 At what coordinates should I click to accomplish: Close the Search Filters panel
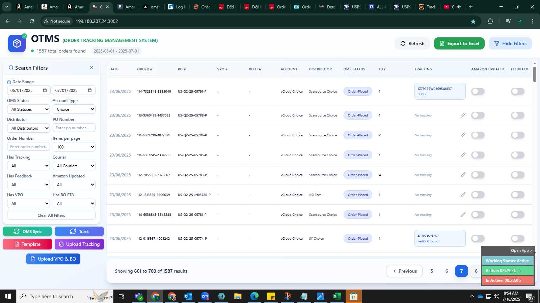coord(91,68)
